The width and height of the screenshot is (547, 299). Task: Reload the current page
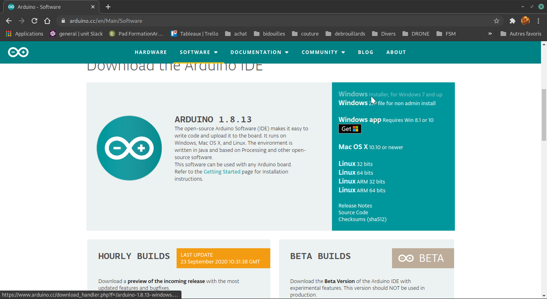pyautogui.click(x=34, y=20)
